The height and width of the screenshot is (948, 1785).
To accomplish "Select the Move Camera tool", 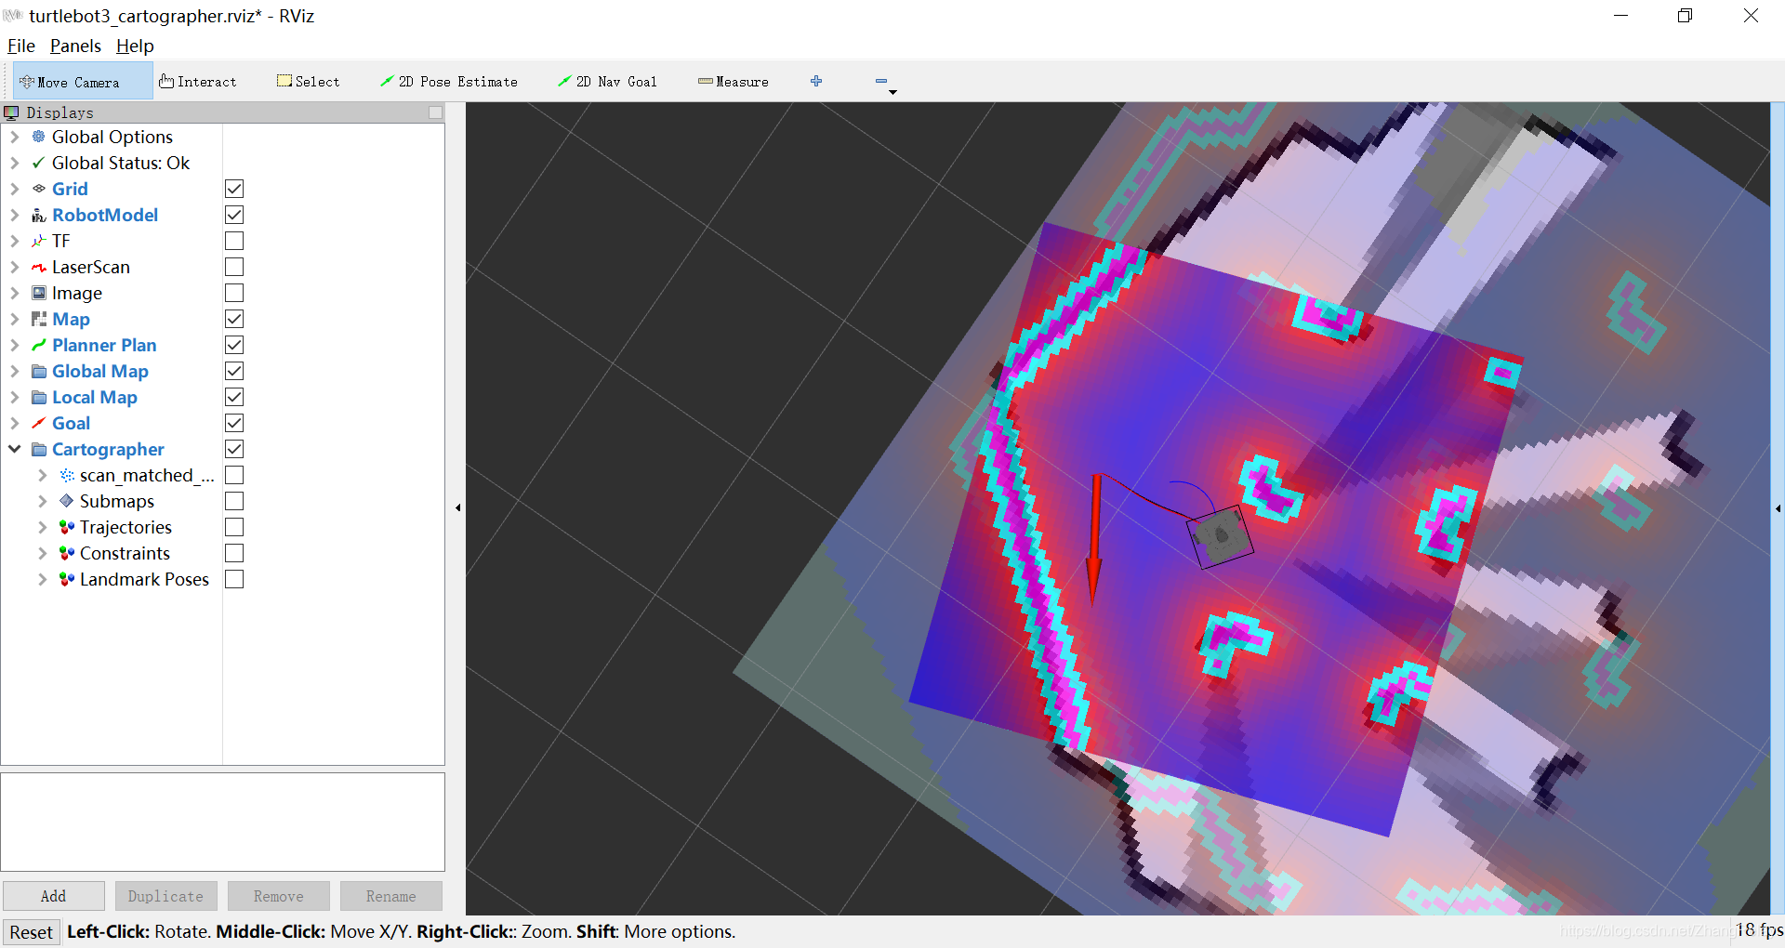I will coord(82,82).
